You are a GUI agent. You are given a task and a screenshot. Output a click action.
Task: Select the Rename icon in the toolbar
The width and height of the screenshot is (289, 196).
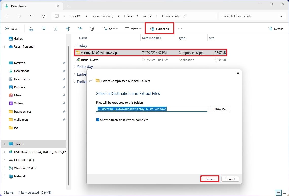67,29
